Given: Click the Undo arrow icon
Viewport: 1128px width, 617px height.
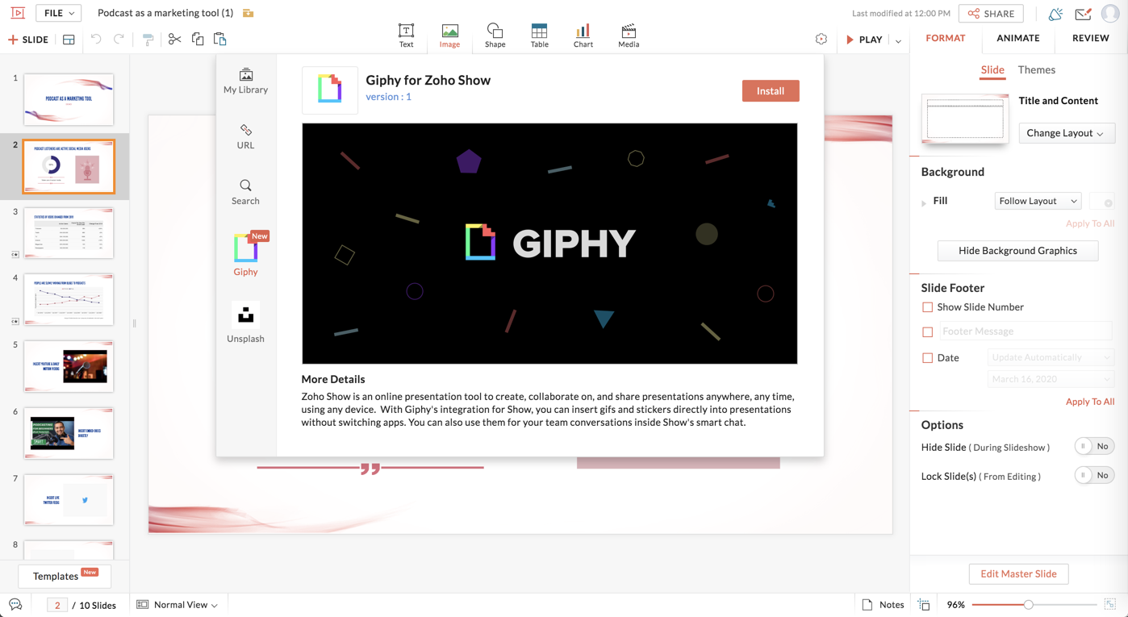Looking at the screenshot, I should pos(96,40).
